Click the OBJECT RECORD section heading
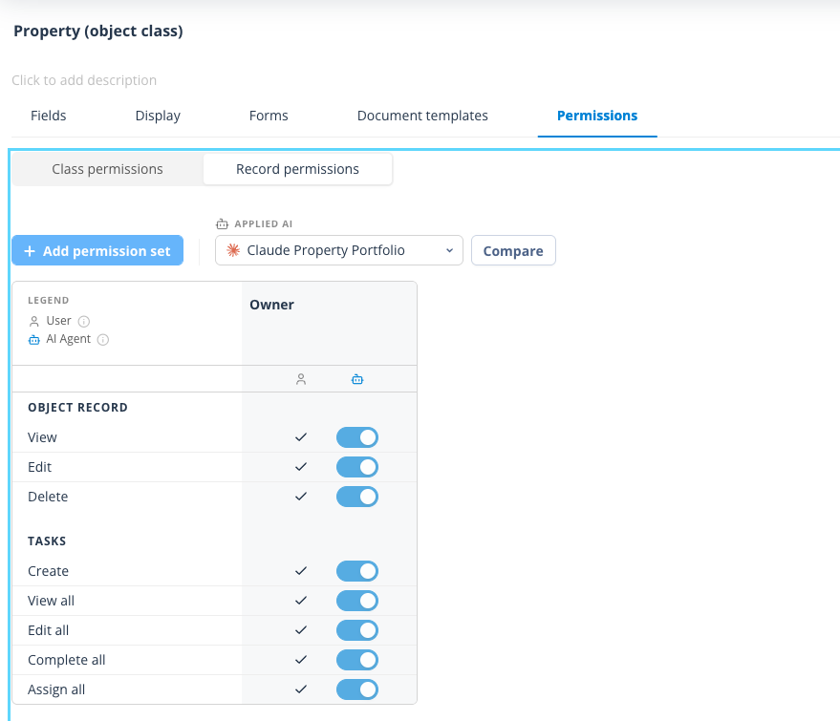The image size is (840, 721). [x=77, y=408]
